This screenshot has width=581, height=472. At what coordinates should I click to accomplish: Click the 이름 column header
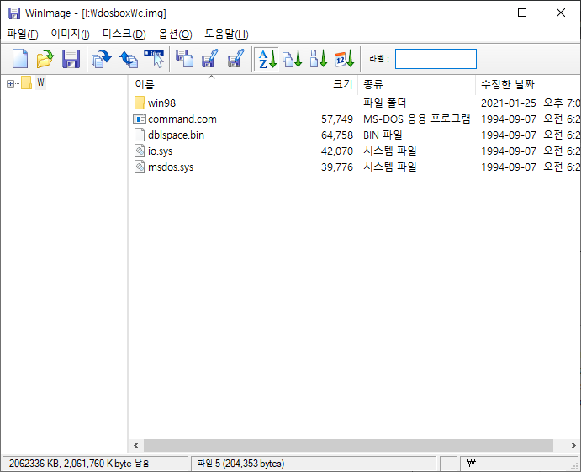[x=211, y=84]
